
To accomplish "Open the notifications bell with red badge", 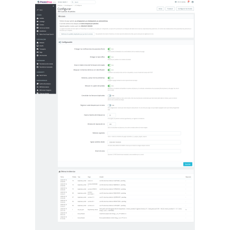I will pyautogui.click(x=188, y=2).
